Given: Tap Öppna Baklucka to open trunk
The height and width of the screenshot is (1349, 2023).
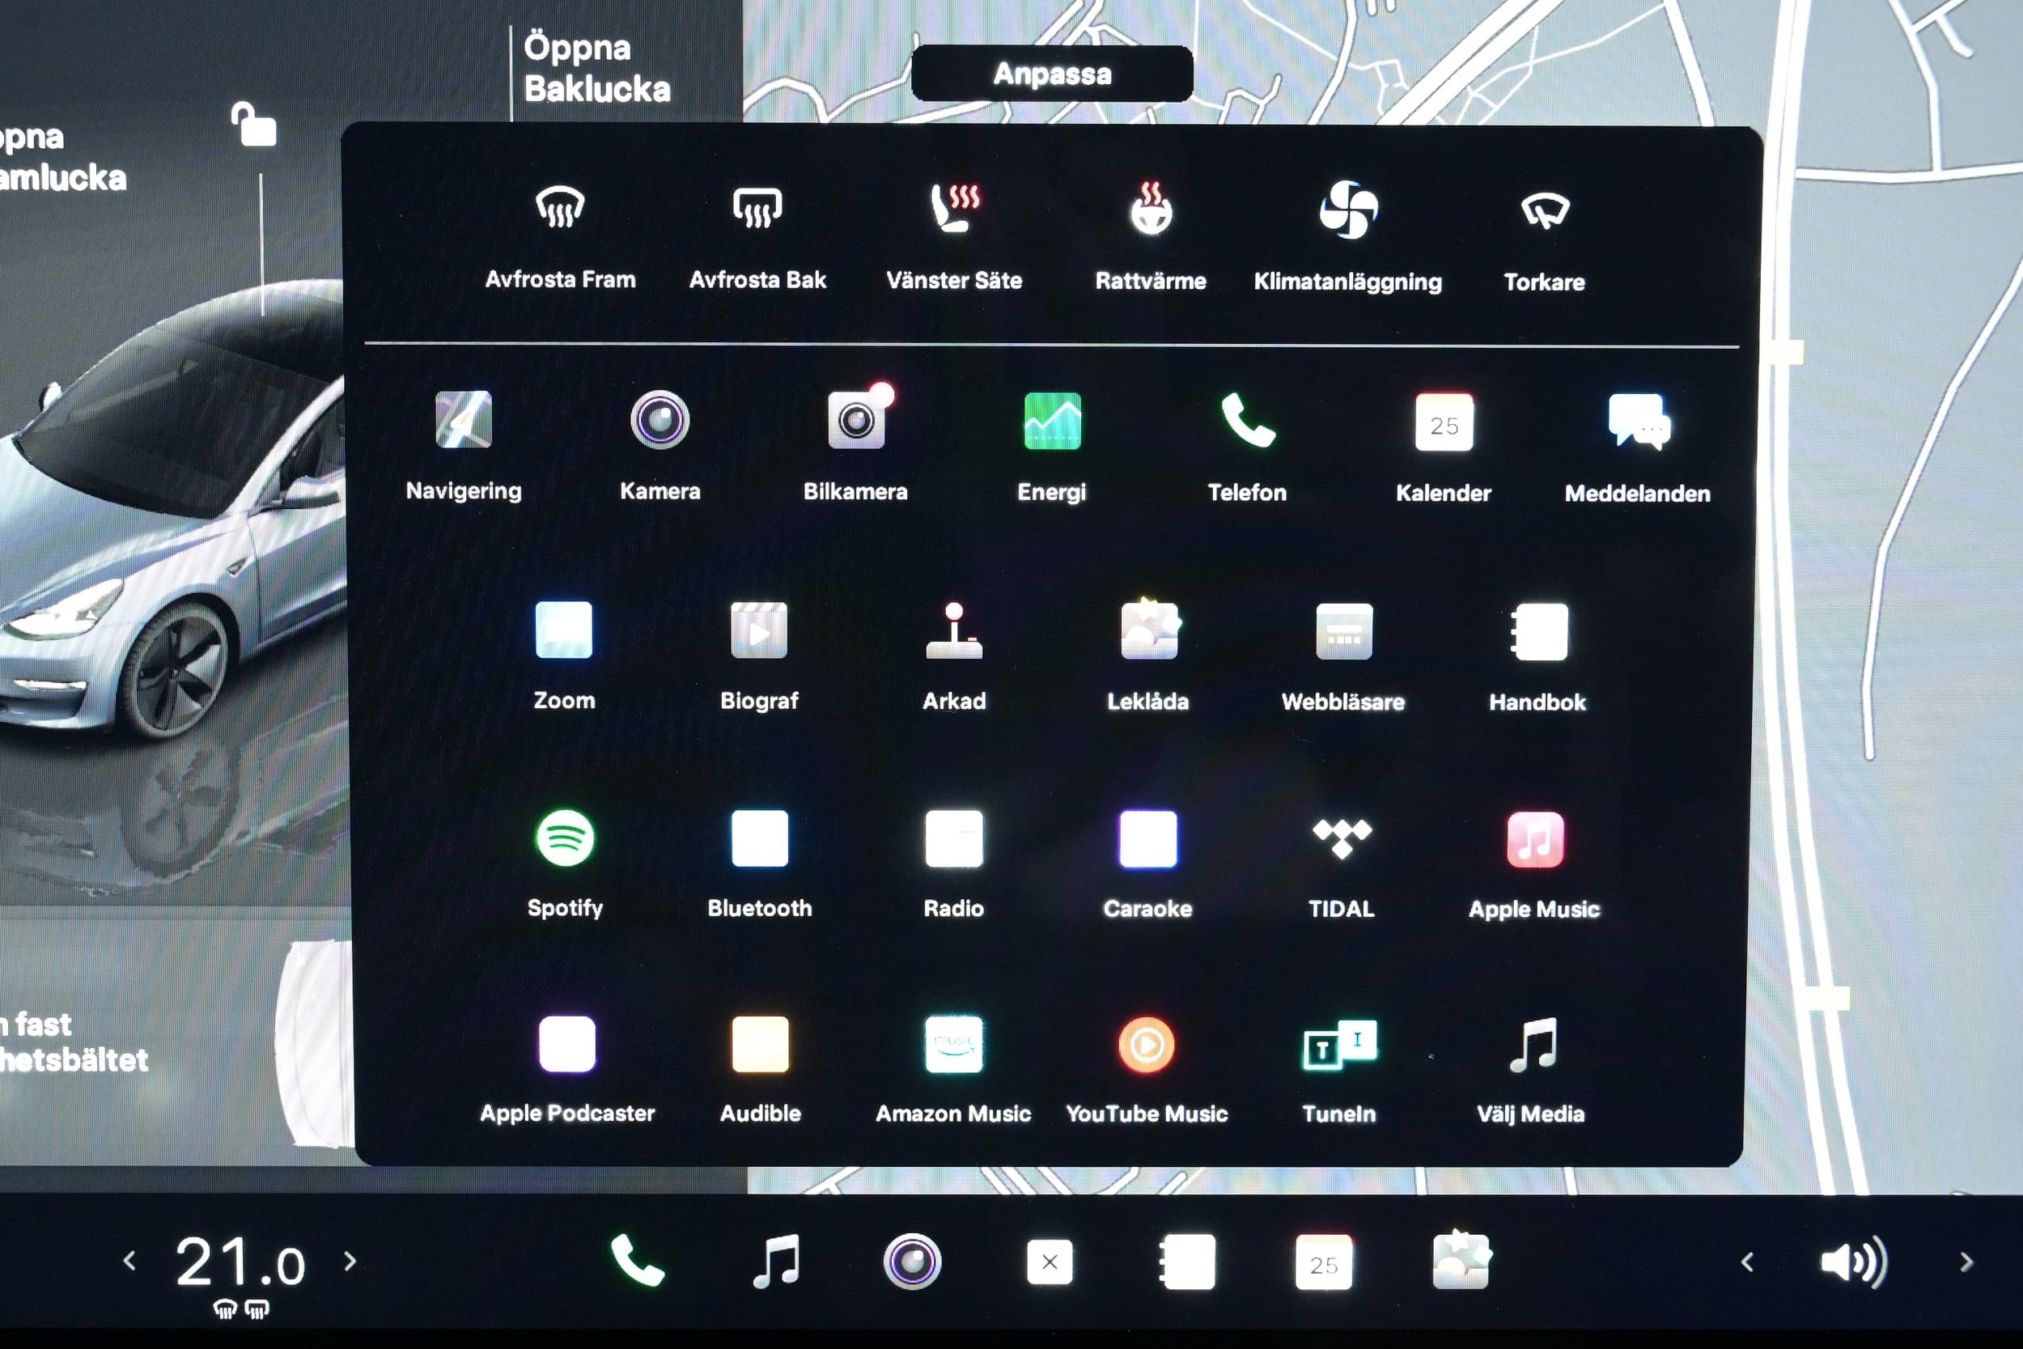Looking at the screenshot, I should point(597,68).
